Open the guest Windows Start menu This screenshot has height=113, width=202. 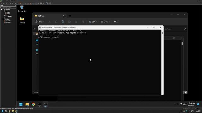coord(21,104)
